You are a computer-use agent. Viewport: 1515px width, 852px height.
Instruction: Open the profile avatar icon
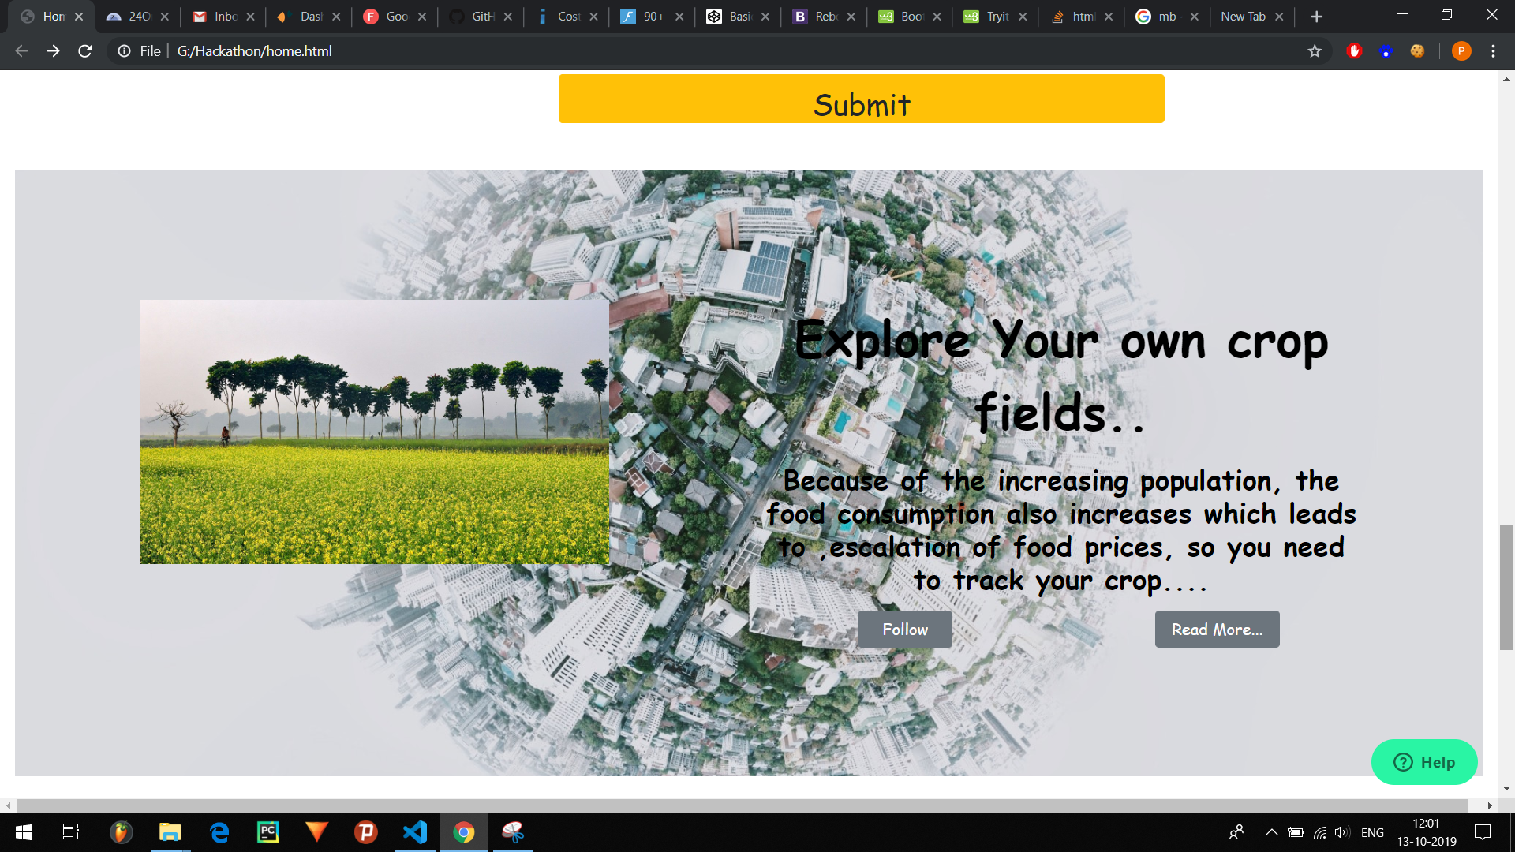tap(1461, 51)
